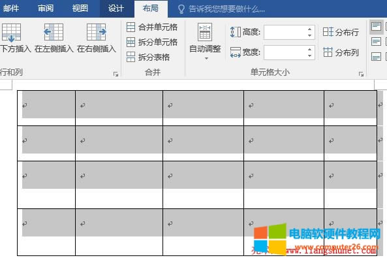The width and height of the screenshot is (387, 260).
Task: Increase 宽度 with up spinner
Action: (310, 50)
